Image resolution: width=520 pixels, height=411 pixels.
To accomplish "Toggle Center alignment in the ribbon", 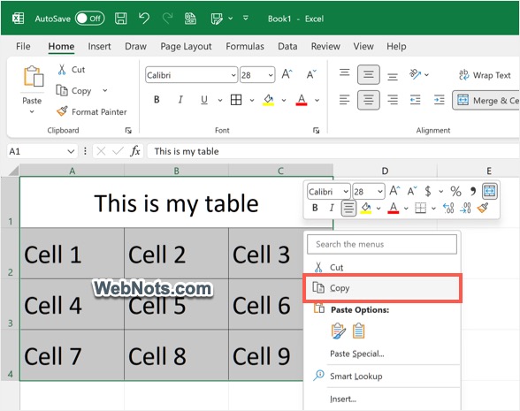I will pos(369,100).
